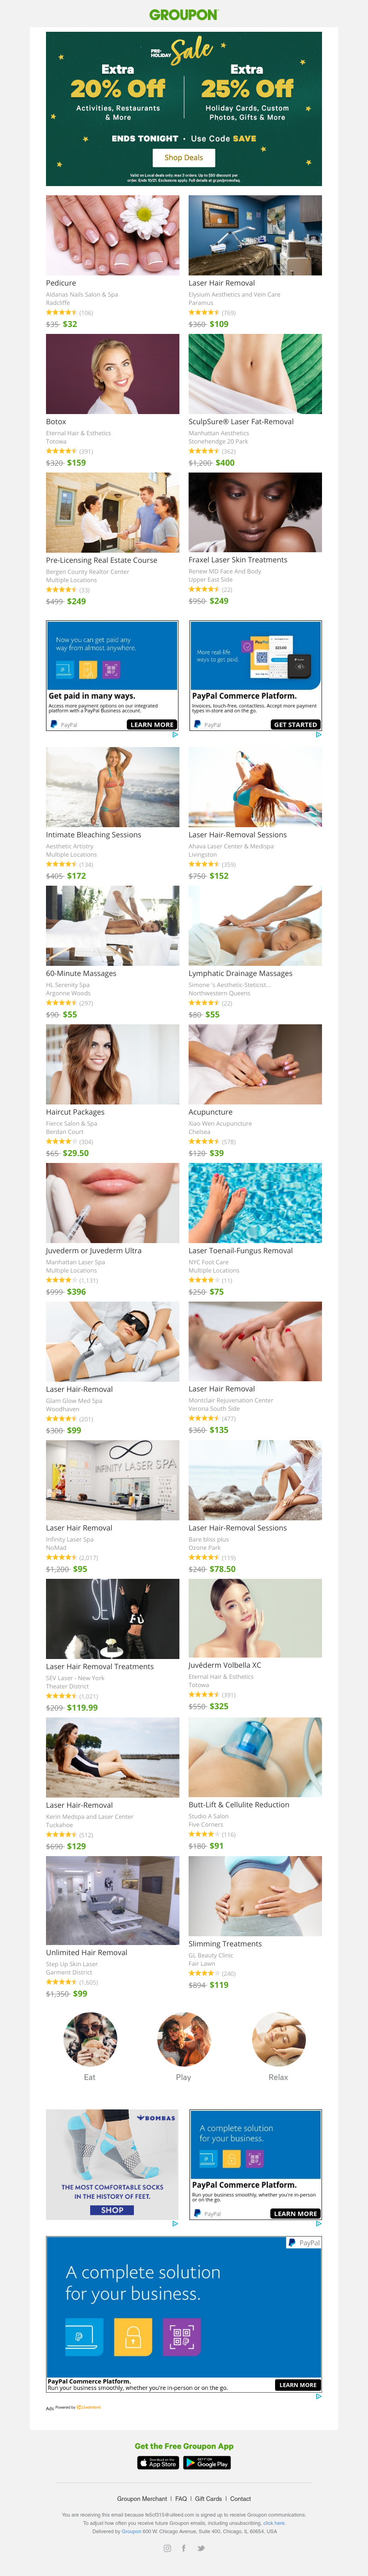Click the Instagram icon in footer
This screenshot has height=2576, width=368.
(167, 2548)
